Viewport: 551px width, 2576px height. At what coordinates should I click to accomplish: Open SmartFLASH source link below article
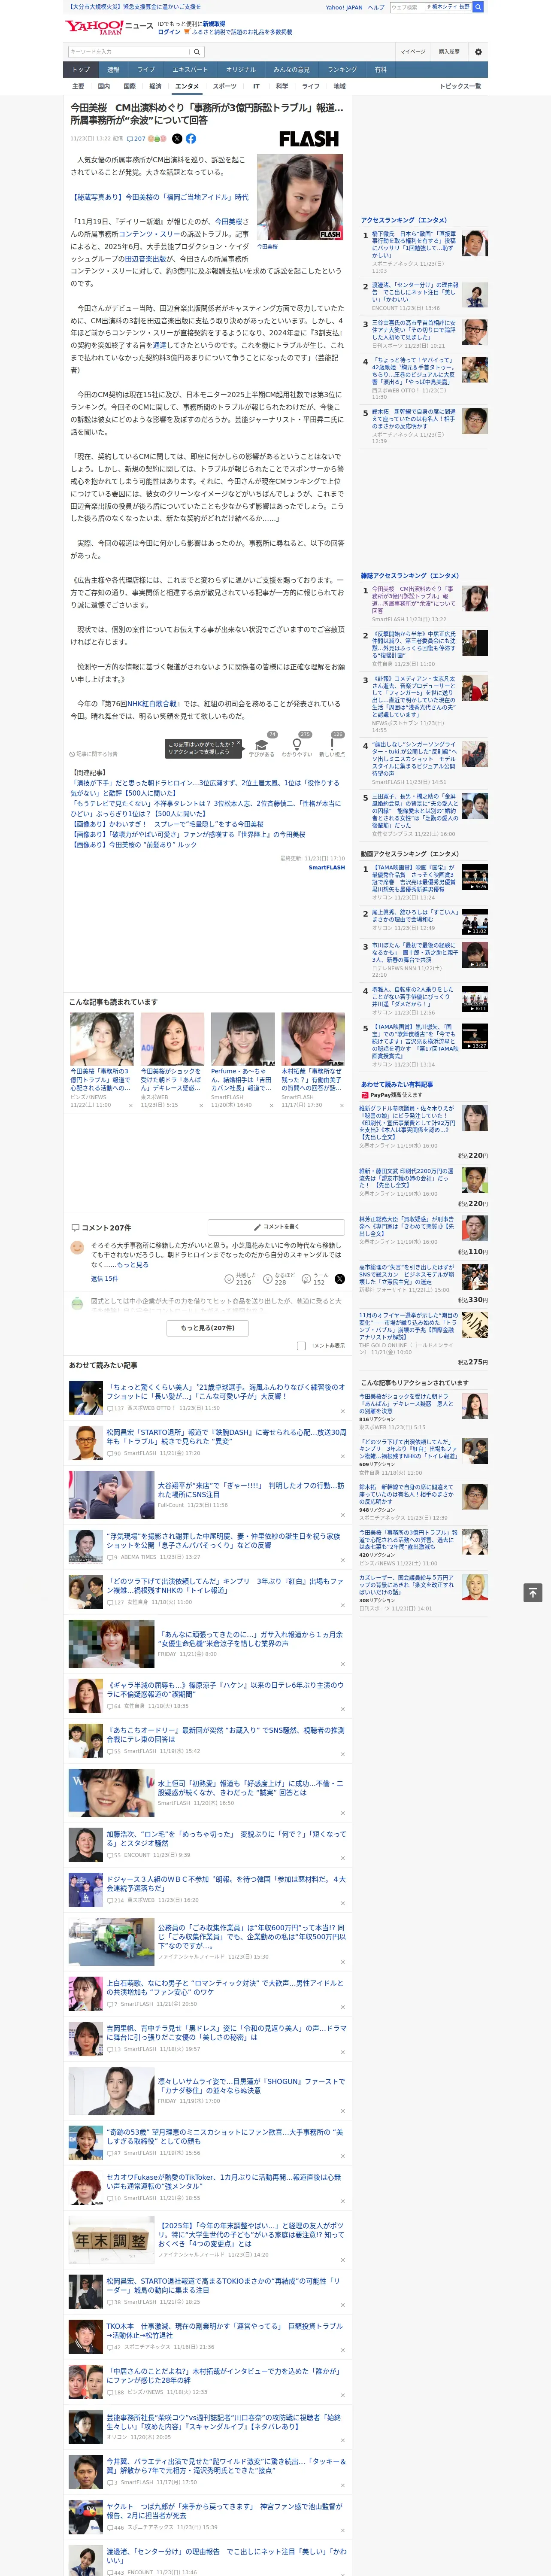tap(326, 868)
